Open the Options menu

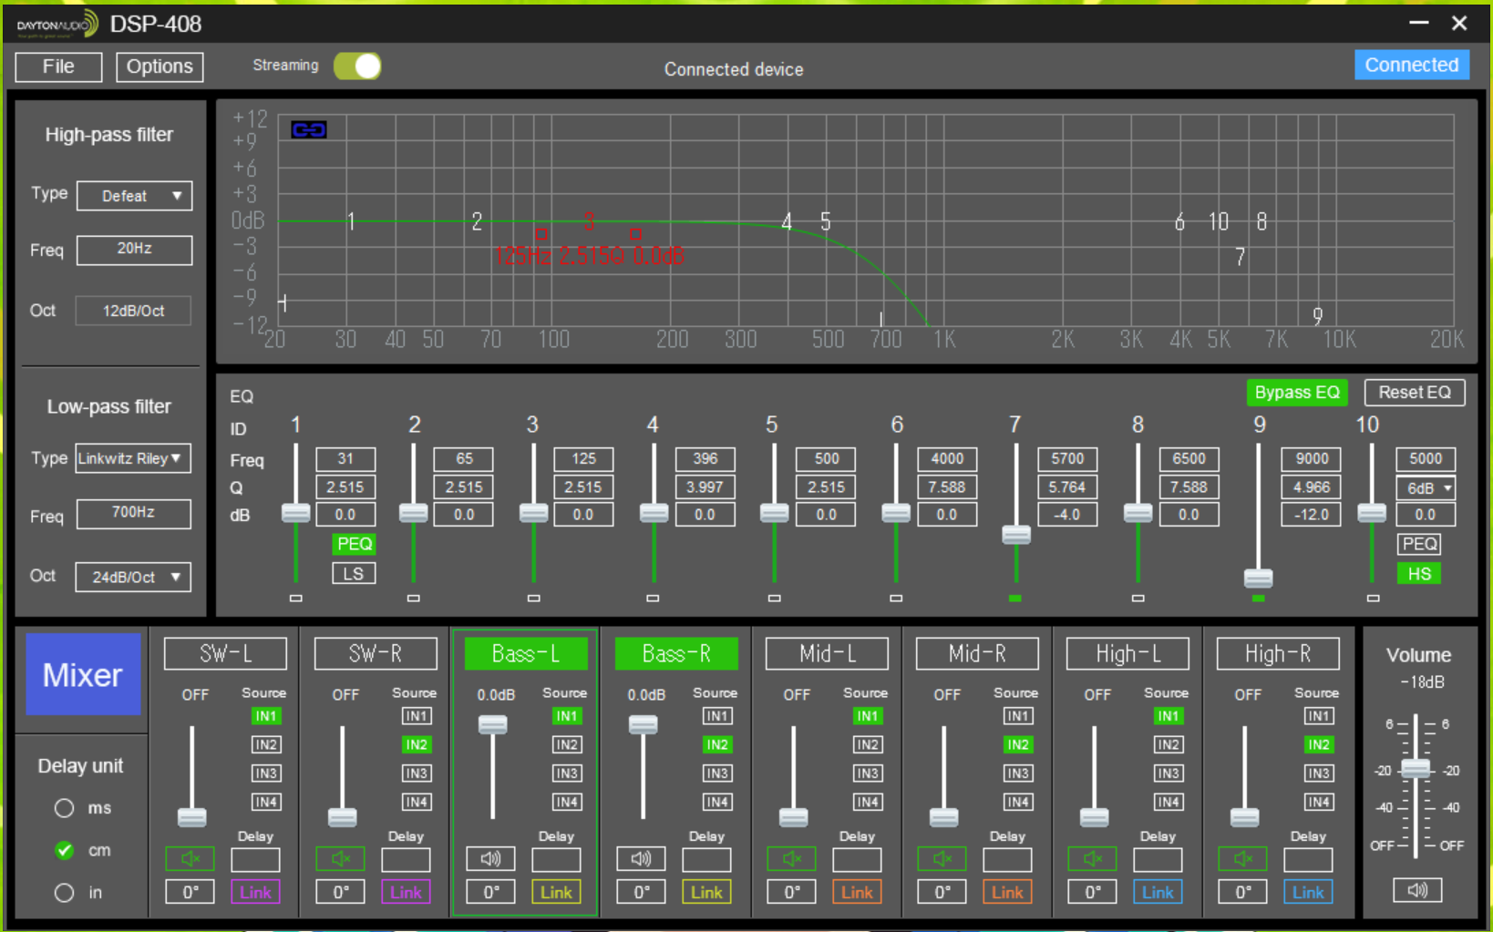click(160, 67)
